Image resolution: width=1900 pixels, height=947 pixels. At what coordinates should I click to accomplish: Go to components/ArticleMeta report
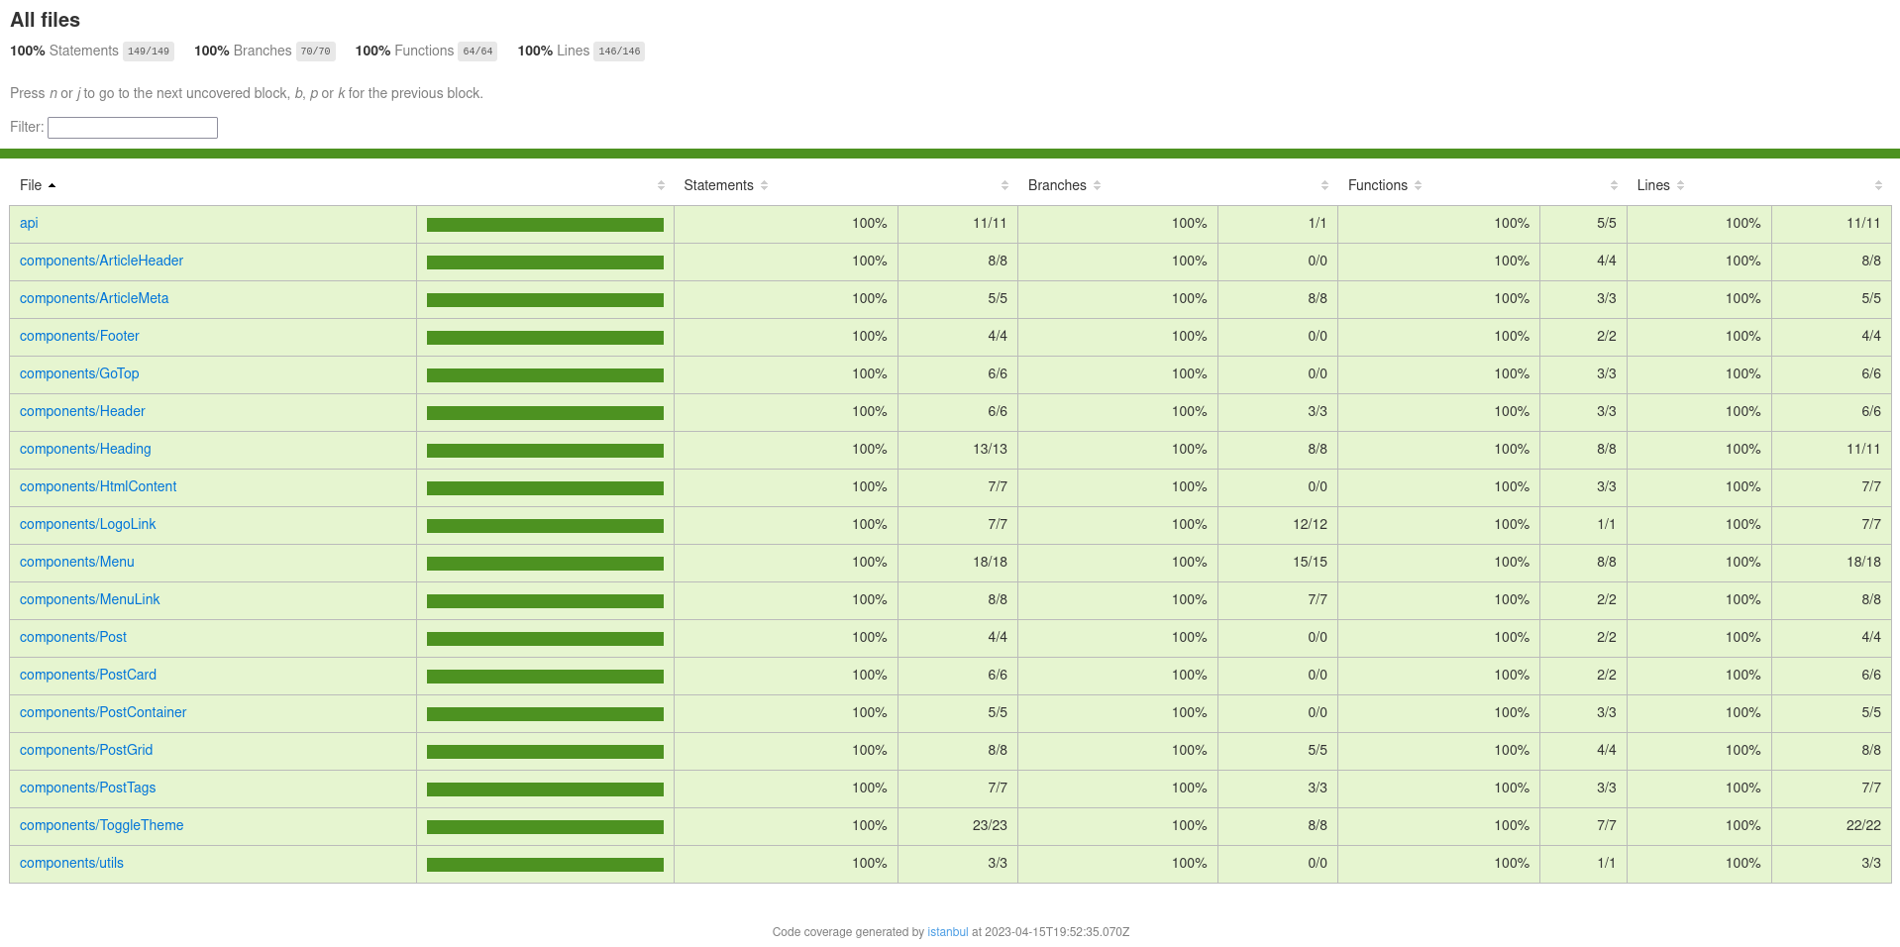point(94,298)
